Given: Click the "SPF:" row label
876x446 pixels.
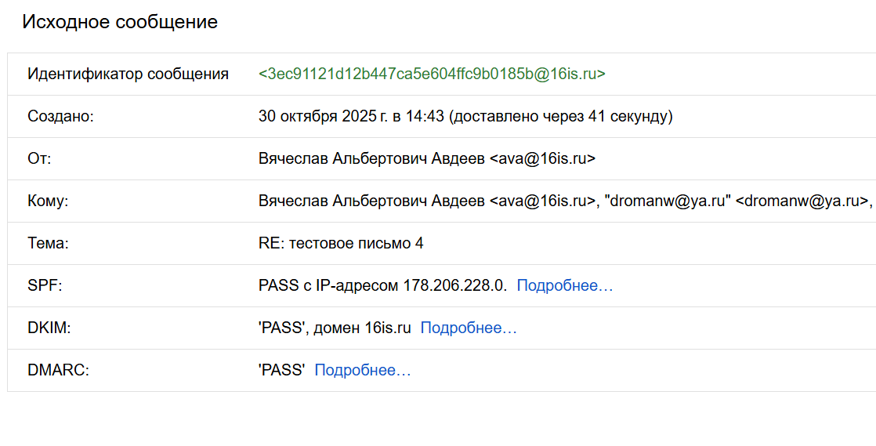Looking at the screenshot, I should [45, 285].
